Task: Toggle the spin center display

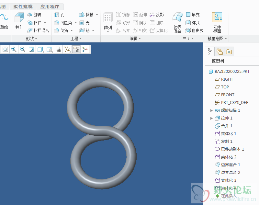Action: [x=85, y=50]
